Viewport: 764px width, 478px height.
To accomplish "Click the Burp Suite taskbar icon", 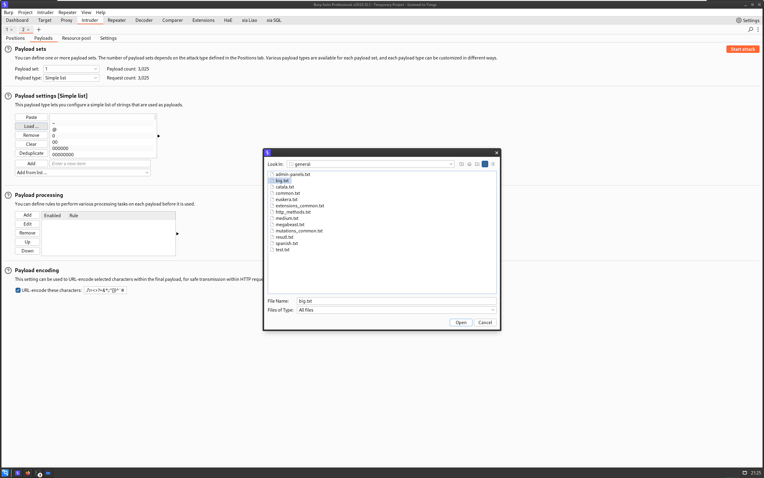I will 18,473.
